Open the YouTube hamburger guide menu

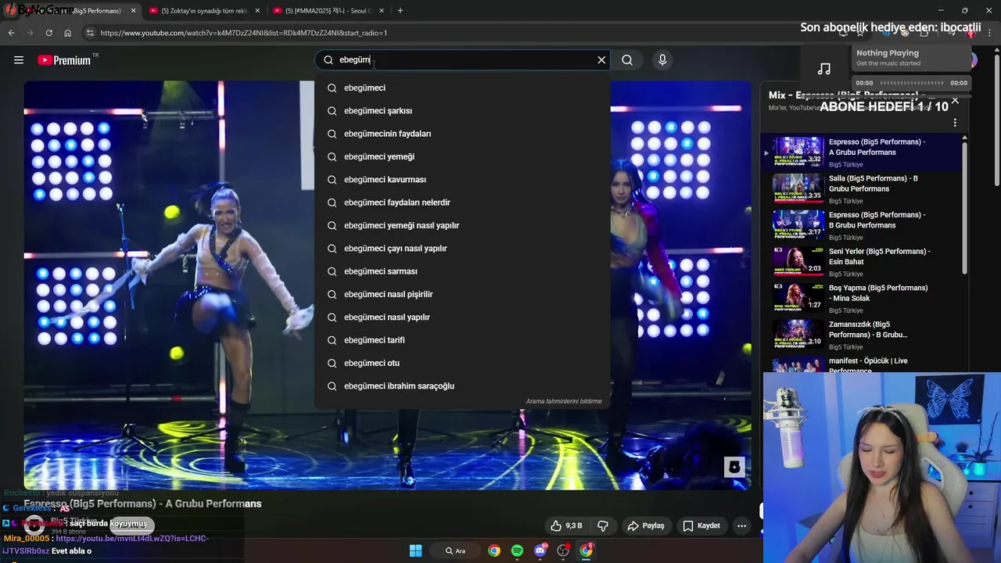(x=19, y=60)
